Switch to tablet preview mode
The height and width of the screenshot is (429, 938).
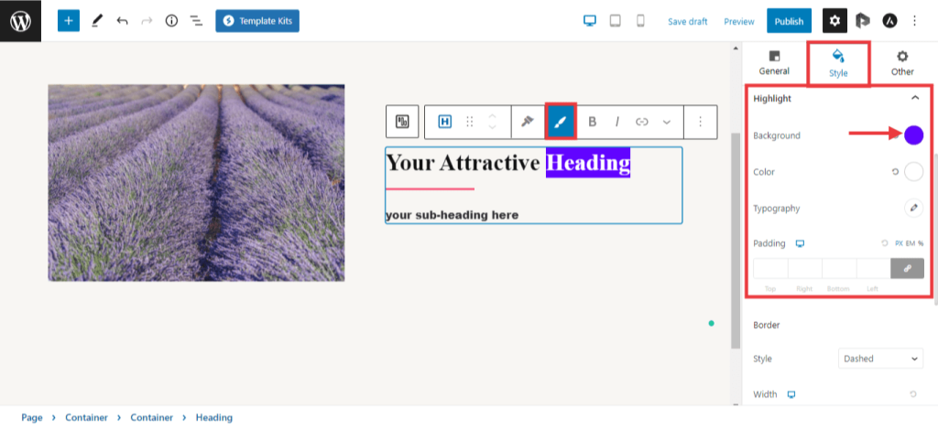(616, 20)
